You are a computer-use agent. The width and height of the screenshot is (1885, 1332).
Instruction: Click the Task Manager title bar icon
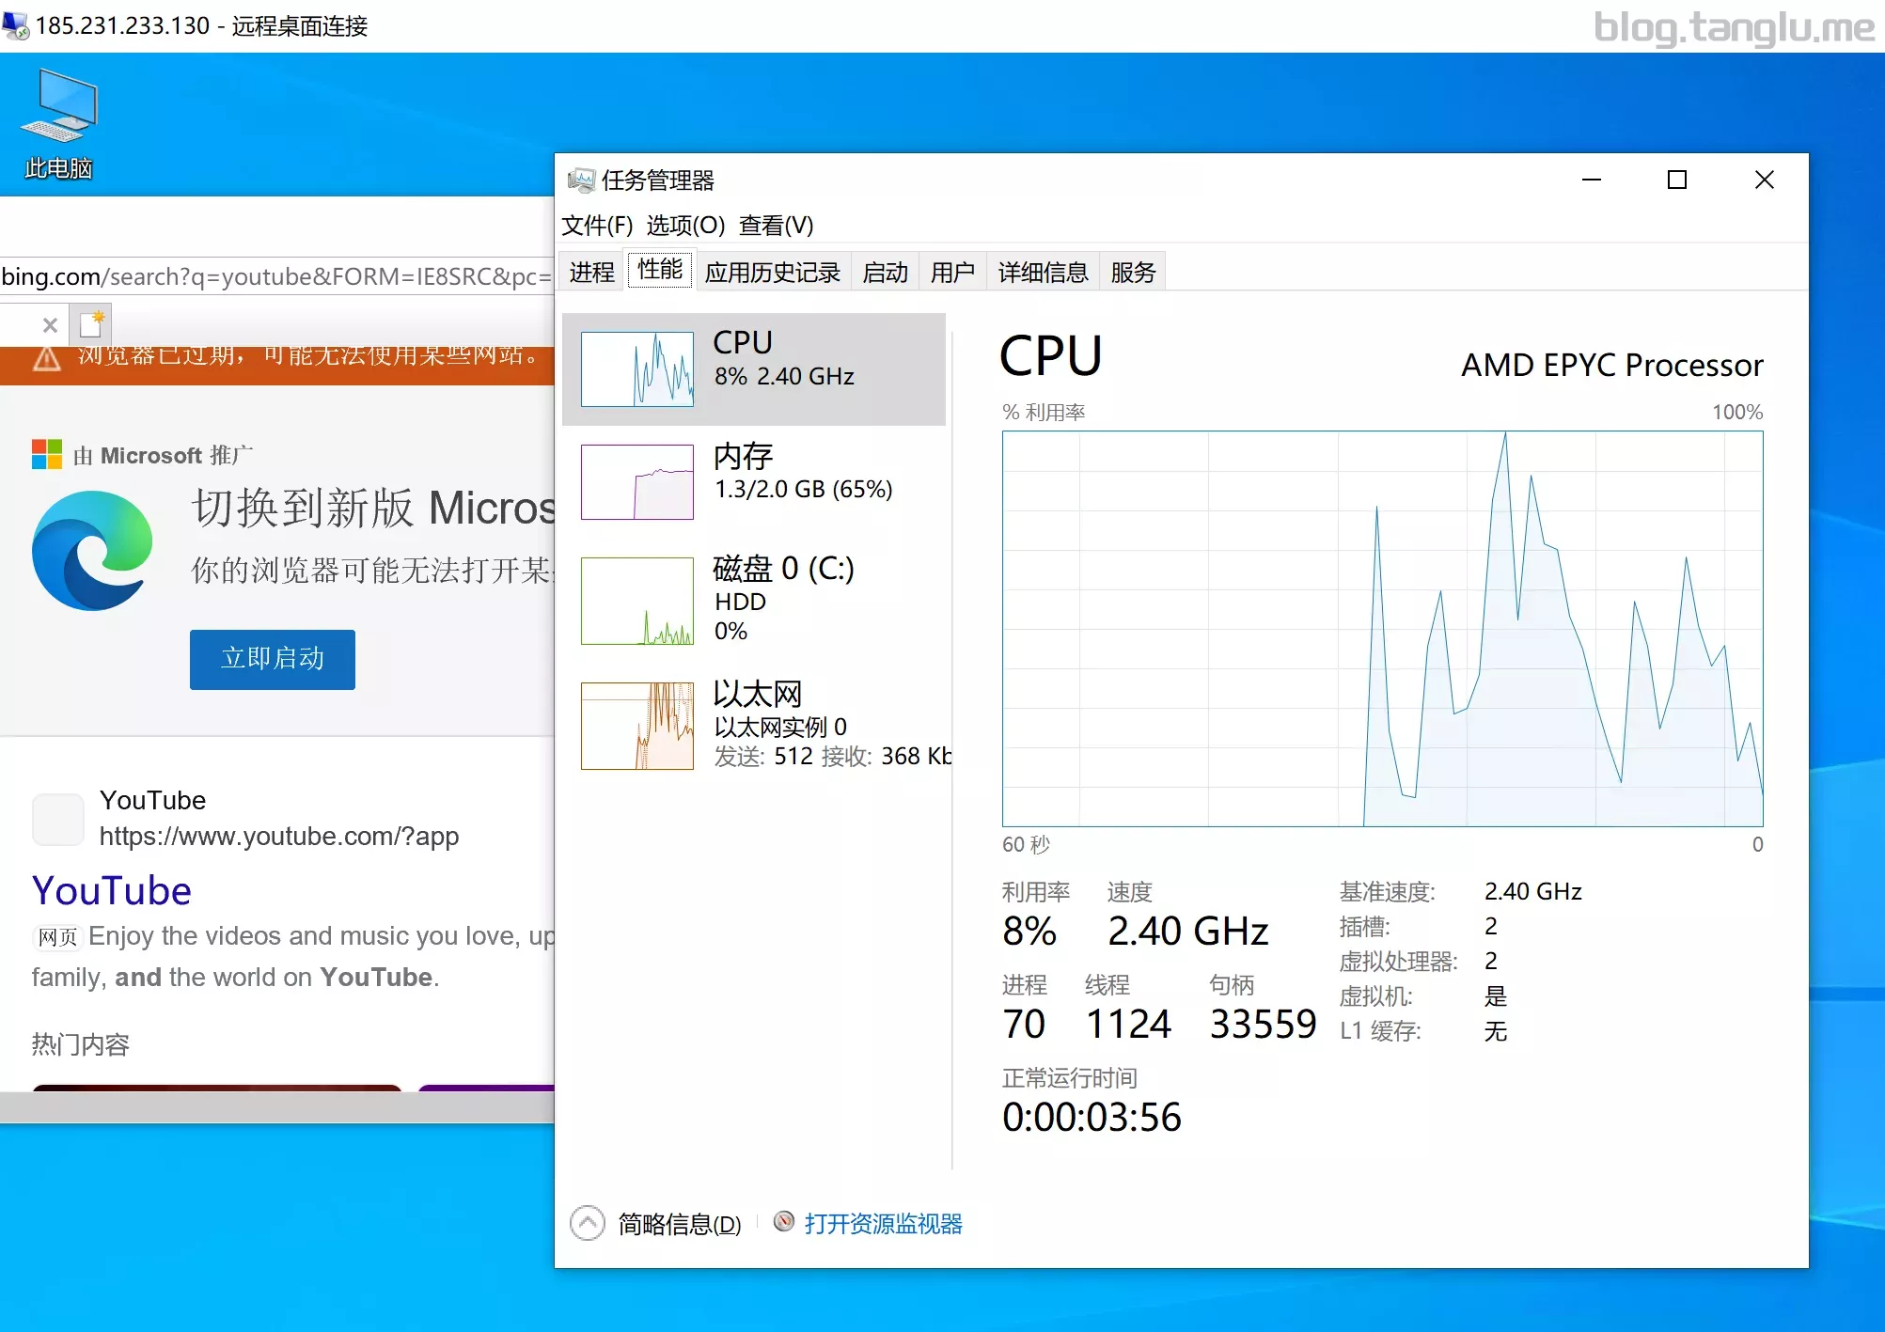[x=581, y=180]
